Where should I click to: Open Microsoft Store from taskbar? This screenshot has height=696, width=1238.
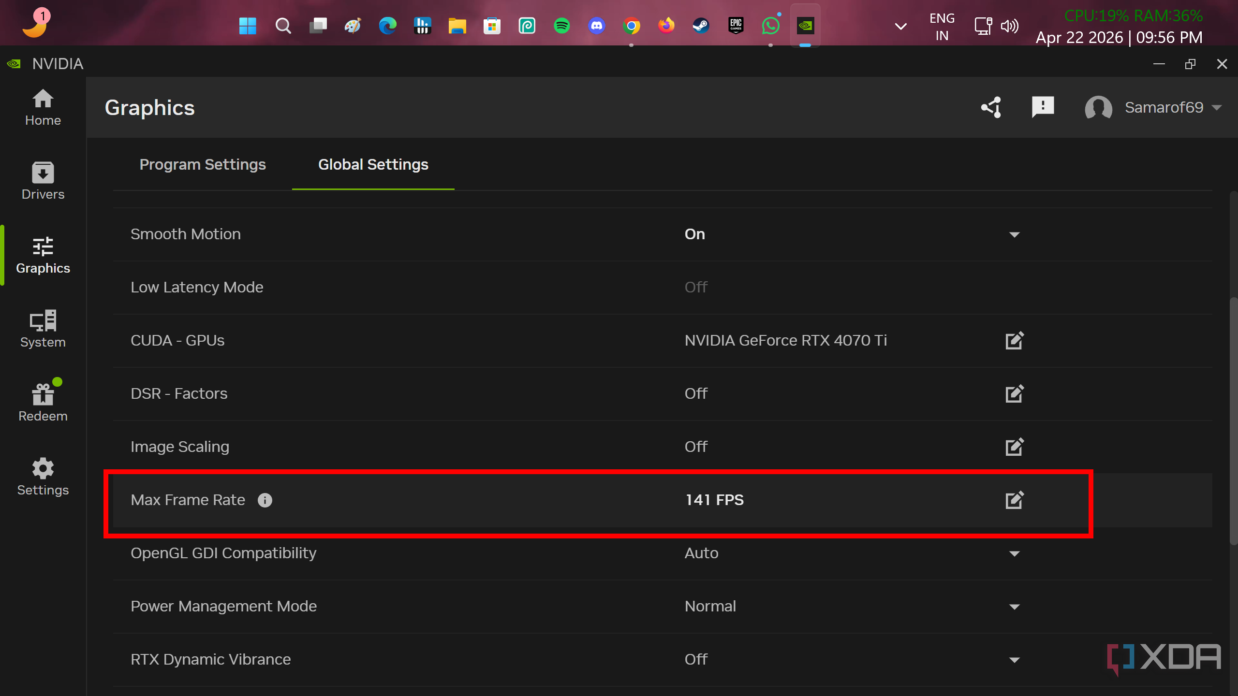(492, 26)
